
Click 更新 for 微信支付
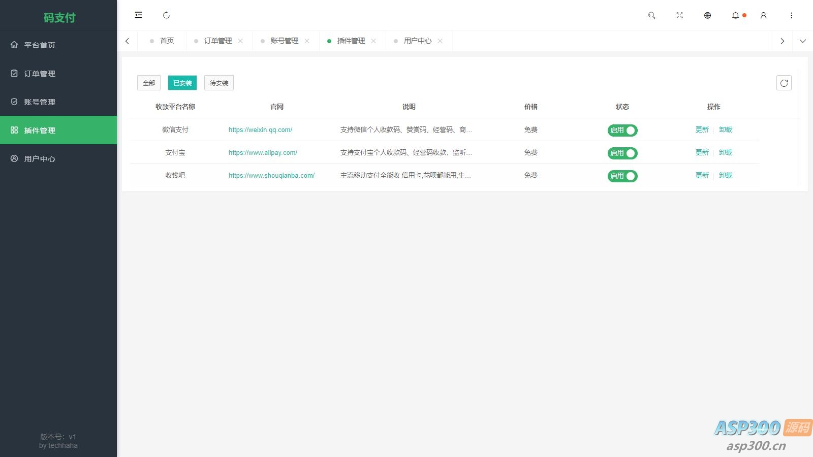coord(702,129)
